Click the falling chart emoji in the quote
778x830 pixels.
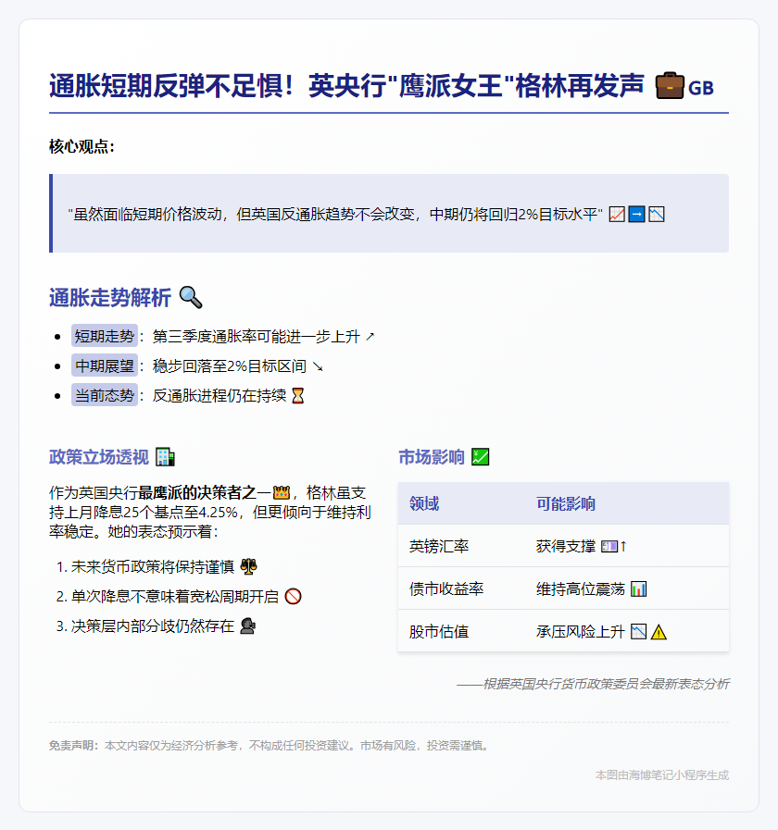click(657, 215)
